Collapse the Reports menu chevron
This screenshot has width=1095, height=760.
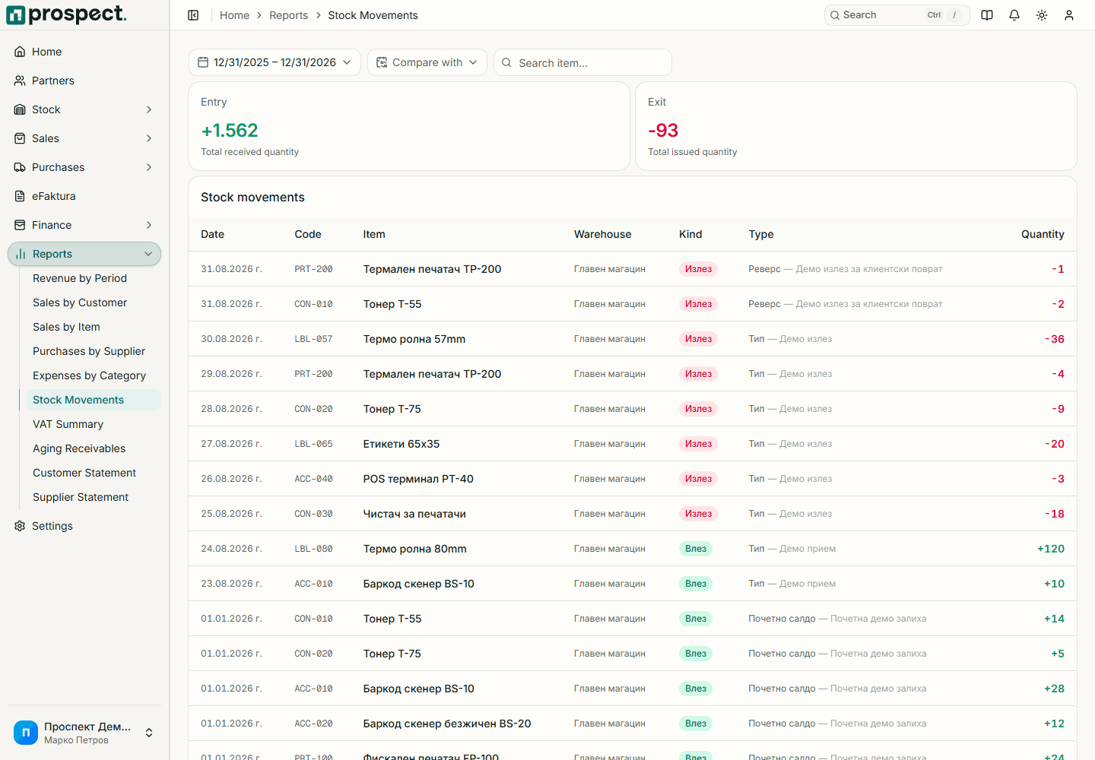click(148, 254)
